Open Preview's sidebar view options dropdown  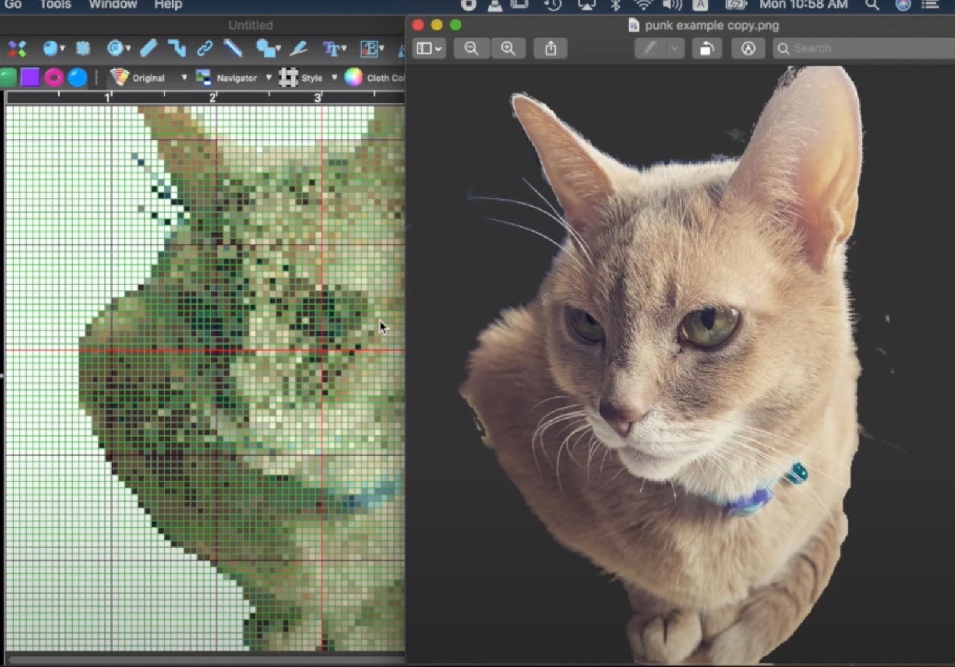tap(429, 48)
